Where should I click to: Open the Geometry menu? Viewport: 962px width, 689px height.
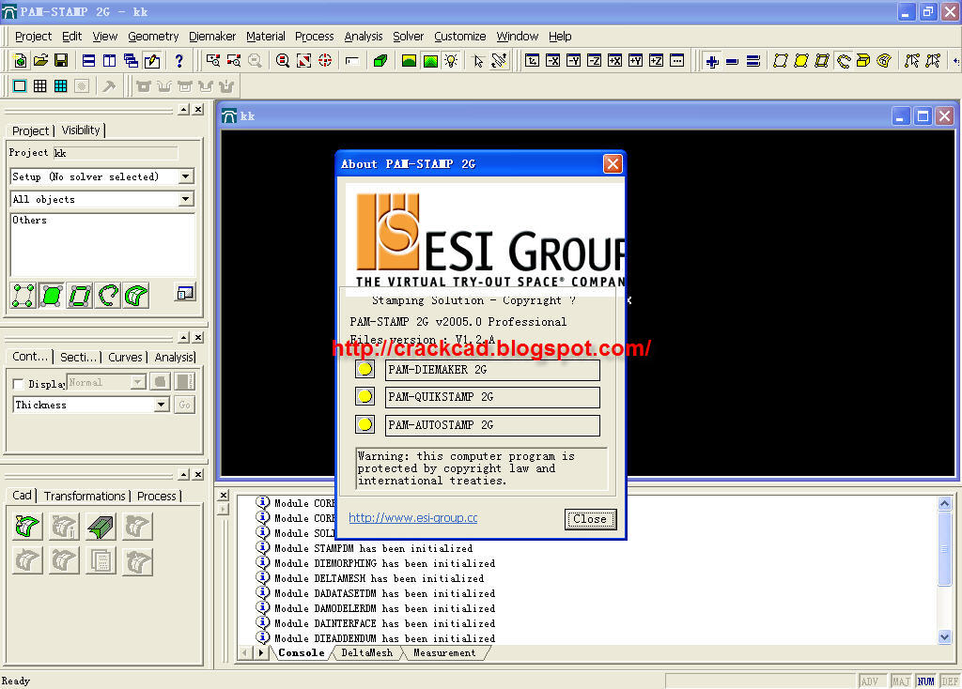[x=153, y=37]
